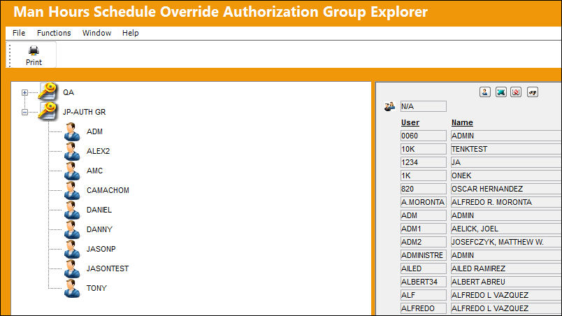The width and height of the screenshot is (562, 316).
Task: Click user cell 1K
Action: tap(424, 175)
